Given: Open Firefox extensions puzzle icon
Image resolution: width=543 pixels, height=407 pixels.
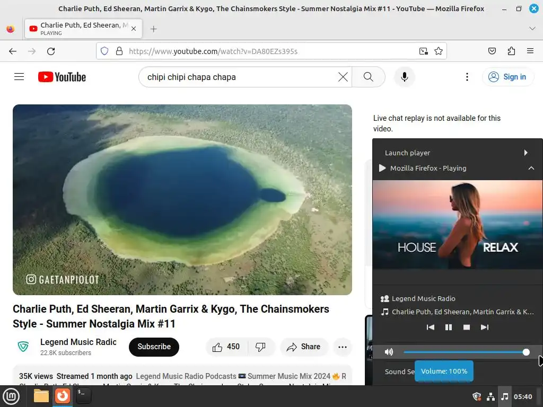Looking at the screenshot, I should [511, 51].
